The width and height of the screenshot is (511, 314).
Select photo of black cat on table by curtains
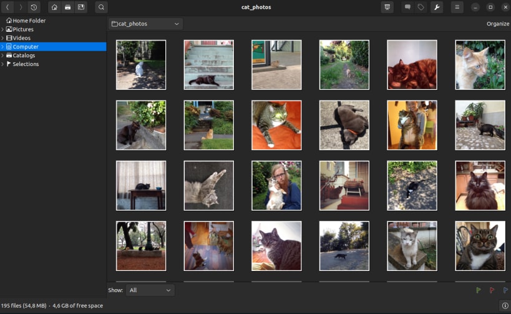pyautogui.click(x=141, y=186)
